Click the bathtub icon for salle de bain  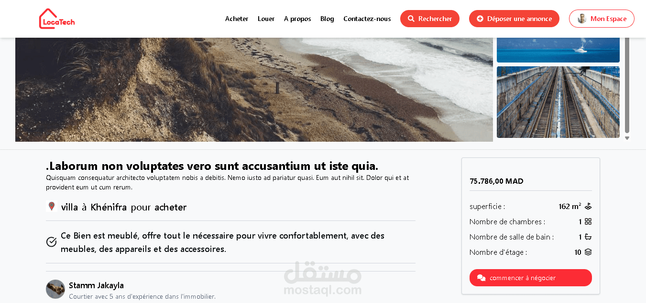click(x=588, y=237)
